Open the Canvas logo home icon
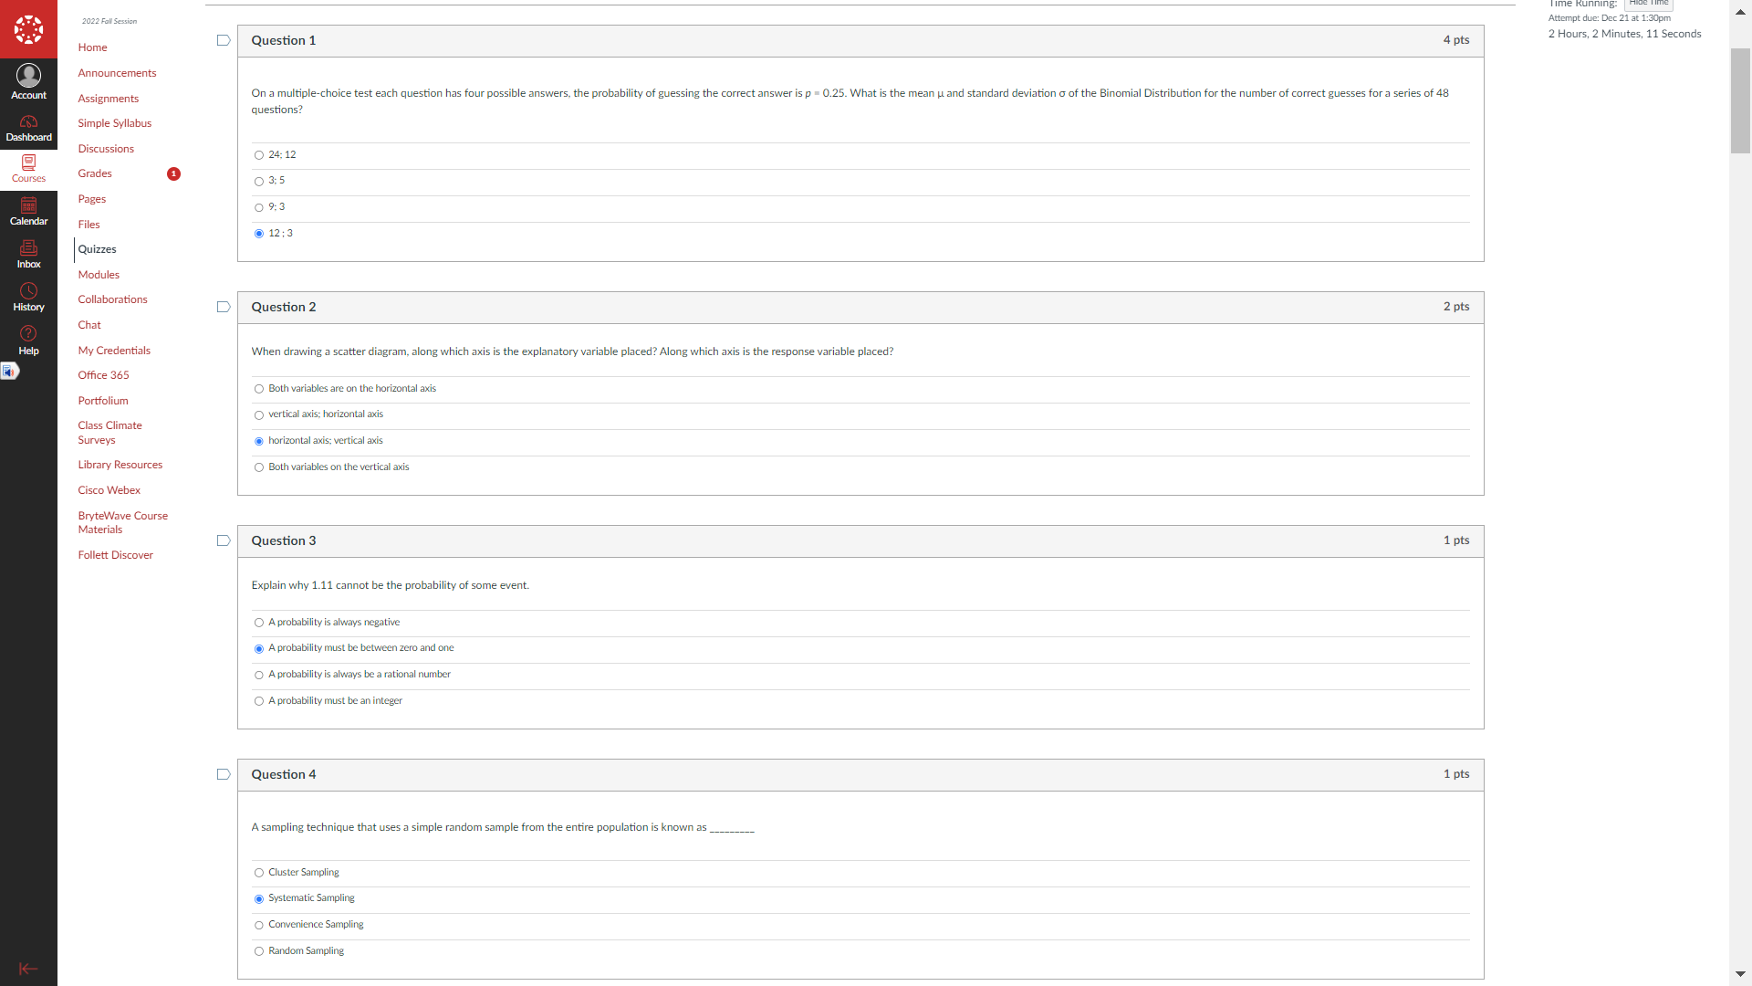The image size is (1752, 986). point(28,29)
